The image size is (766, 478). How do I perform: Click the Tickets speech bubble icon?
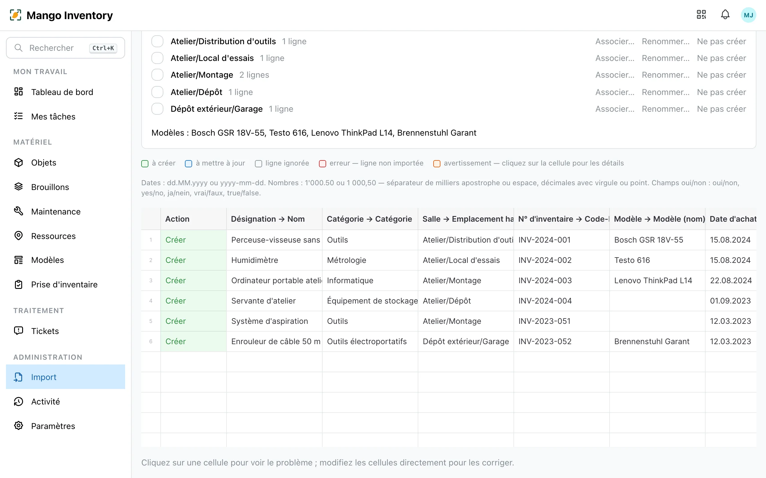pos(19,331)
